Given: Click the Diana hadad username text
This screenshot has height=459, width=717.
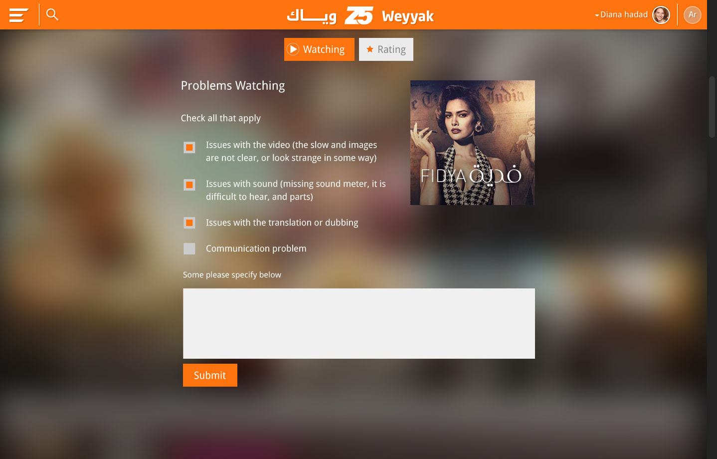Looking at the screenshot, I should point(624,14).
